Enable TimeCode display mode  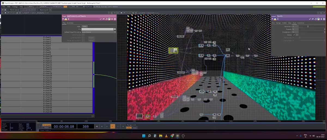(x=47, y=125)
